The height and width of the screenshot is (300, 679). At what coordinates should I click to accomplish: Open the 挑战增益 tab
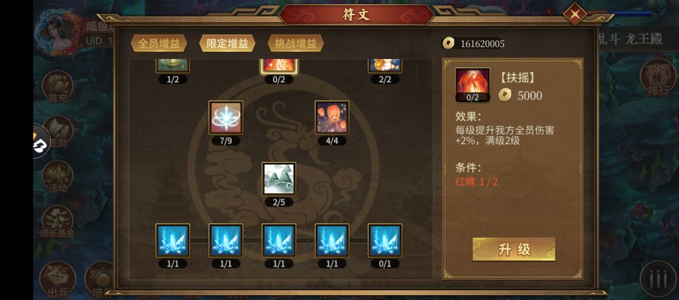(295, 44)
